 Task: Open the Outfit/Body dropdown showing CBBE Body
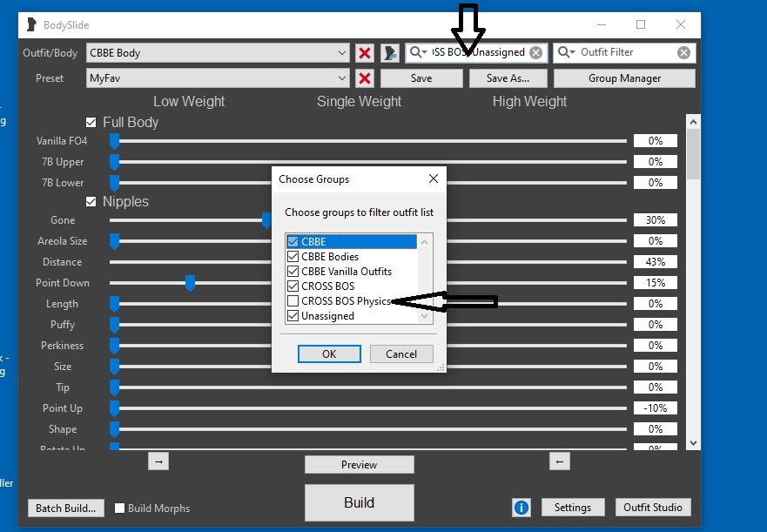[x=218, y=53]
